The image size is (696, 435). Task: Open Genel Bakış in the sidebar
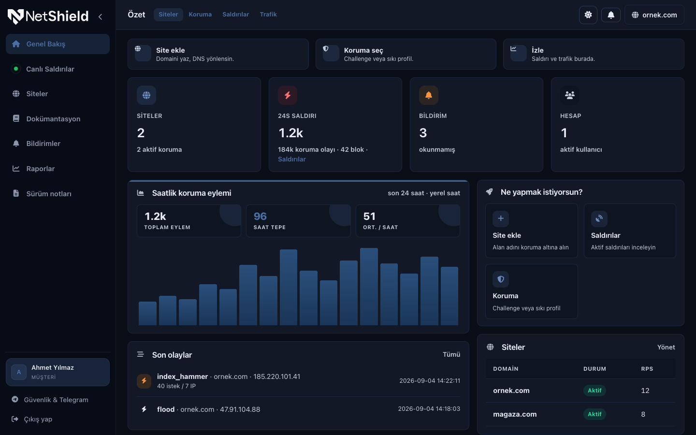tap(58, 44)
